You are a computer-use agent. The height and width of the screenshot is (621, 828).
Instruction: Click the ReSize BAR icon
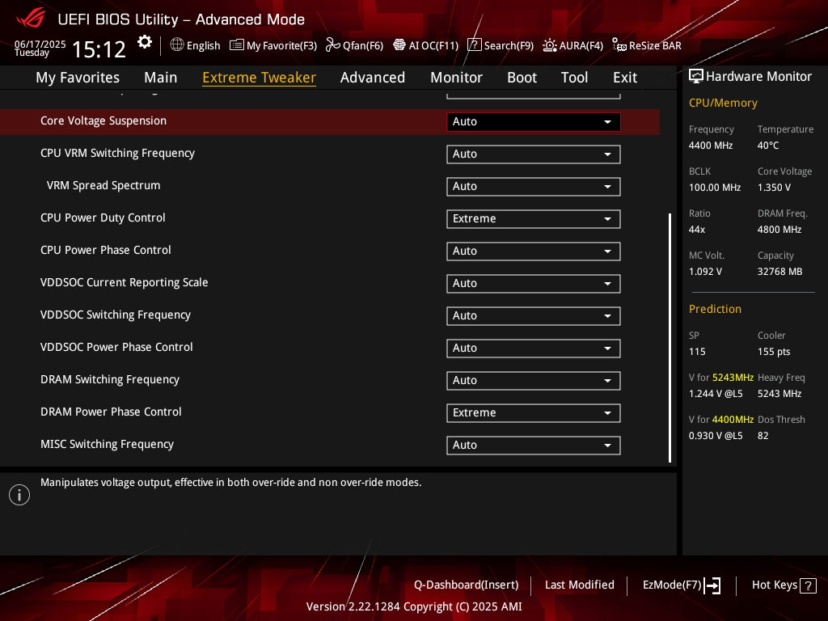click(x=619, y=45)
